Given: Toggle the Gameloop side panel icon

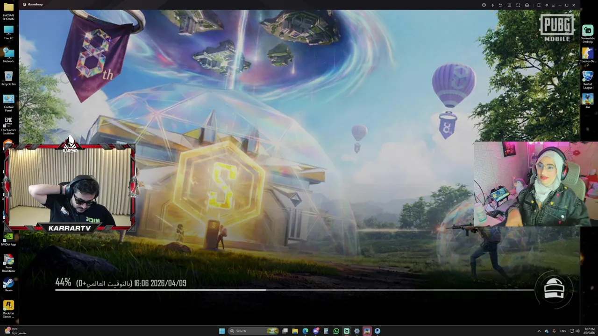Looking at the screenshot, I should pos(539,5).
